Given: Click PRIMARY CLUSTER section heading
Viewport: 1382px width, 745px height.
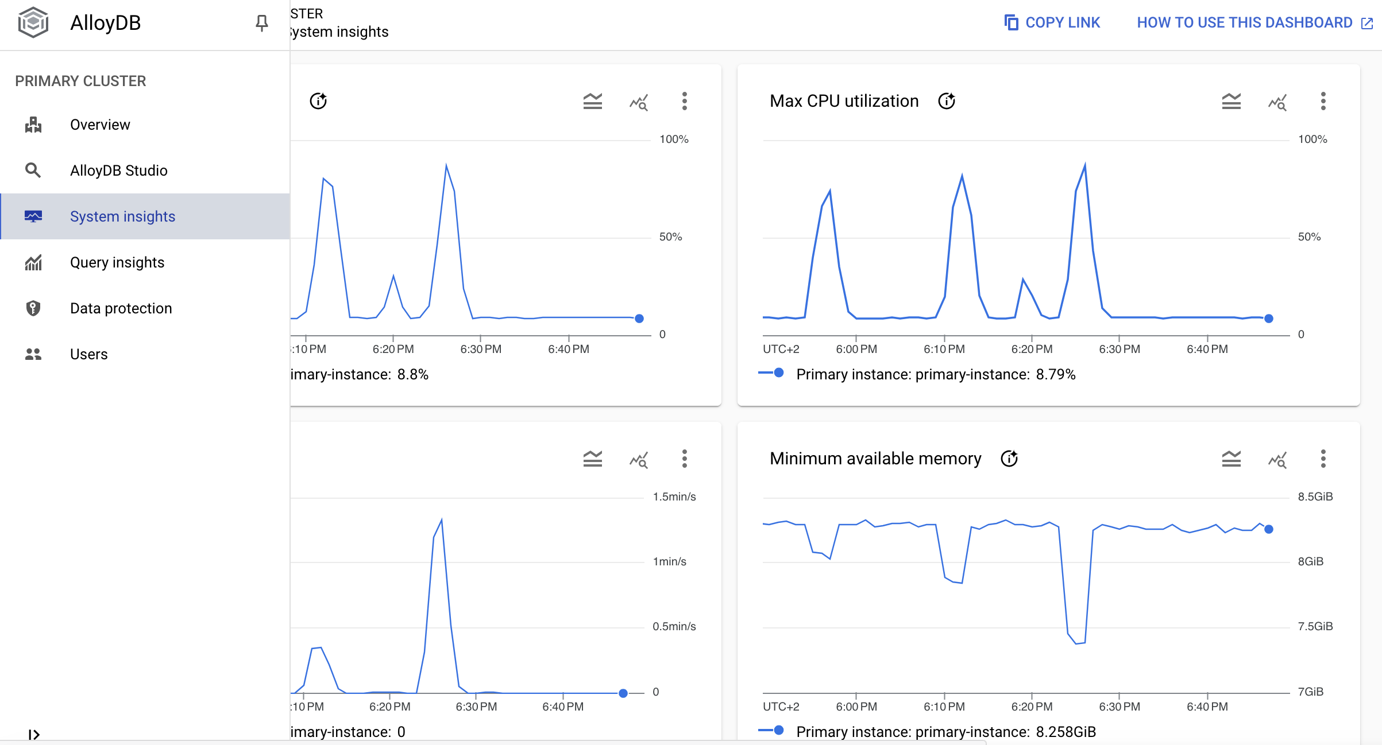Looking at the screenshot, I should 80,81.
